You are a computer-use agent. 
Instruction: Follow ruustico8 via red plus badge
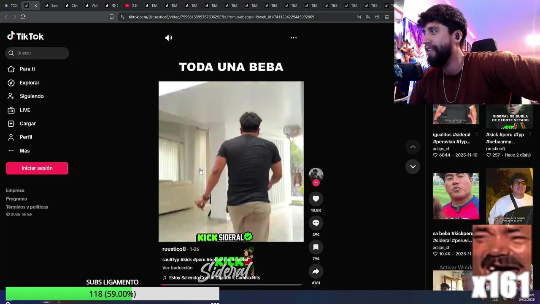[316, 183]
